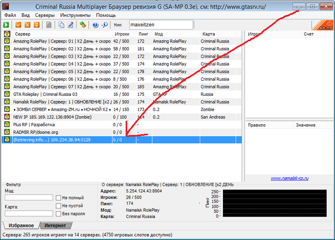This screenshot has height=240, width=335.
Task: Open the Вид menu
Action: pos(26,15)
